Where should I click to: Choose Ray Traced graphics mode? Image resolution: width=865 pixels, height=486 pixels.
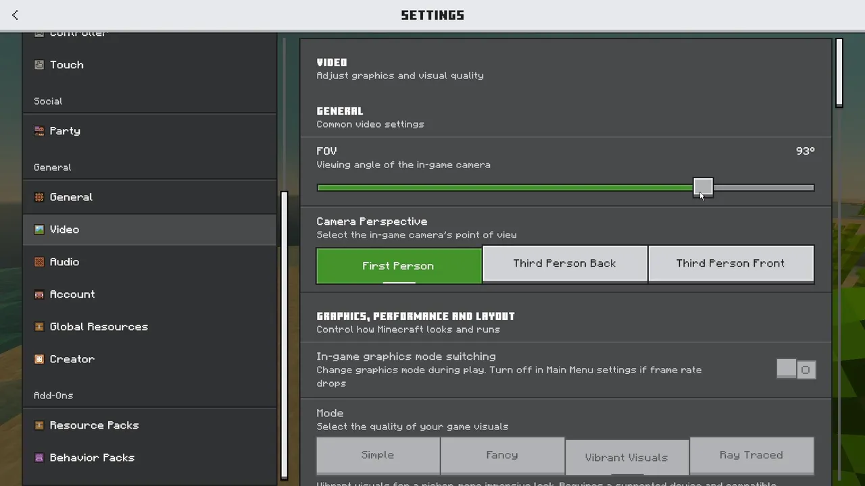click(751, 456)
